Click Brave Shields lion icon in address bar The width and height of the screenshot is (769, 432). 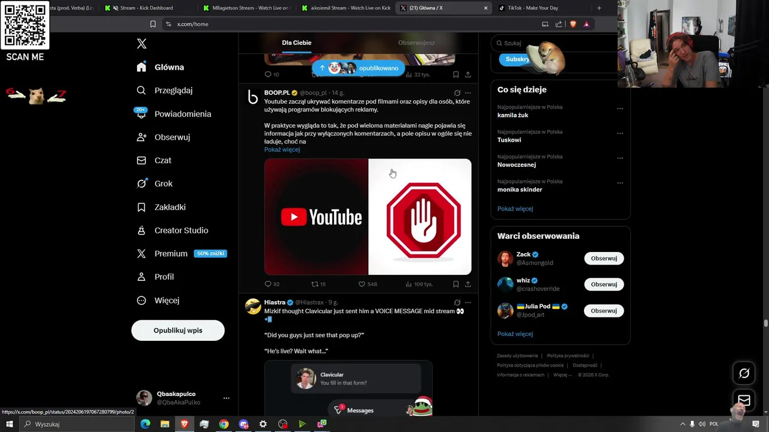point(573,24)
